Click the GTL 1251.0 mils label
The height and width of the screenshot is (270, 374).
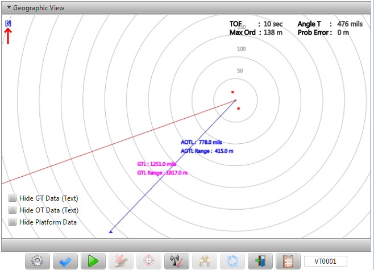pyautogui.click(x=157, y=164)
